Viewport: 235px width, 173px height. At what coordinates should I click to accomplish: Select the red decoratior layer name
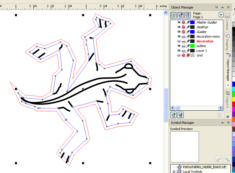pos(205,41)
